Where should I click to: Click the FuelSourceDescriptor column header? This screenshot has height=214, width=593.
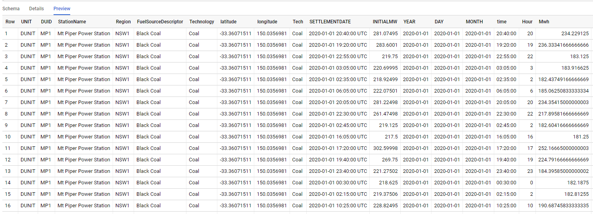pos(160,22)
